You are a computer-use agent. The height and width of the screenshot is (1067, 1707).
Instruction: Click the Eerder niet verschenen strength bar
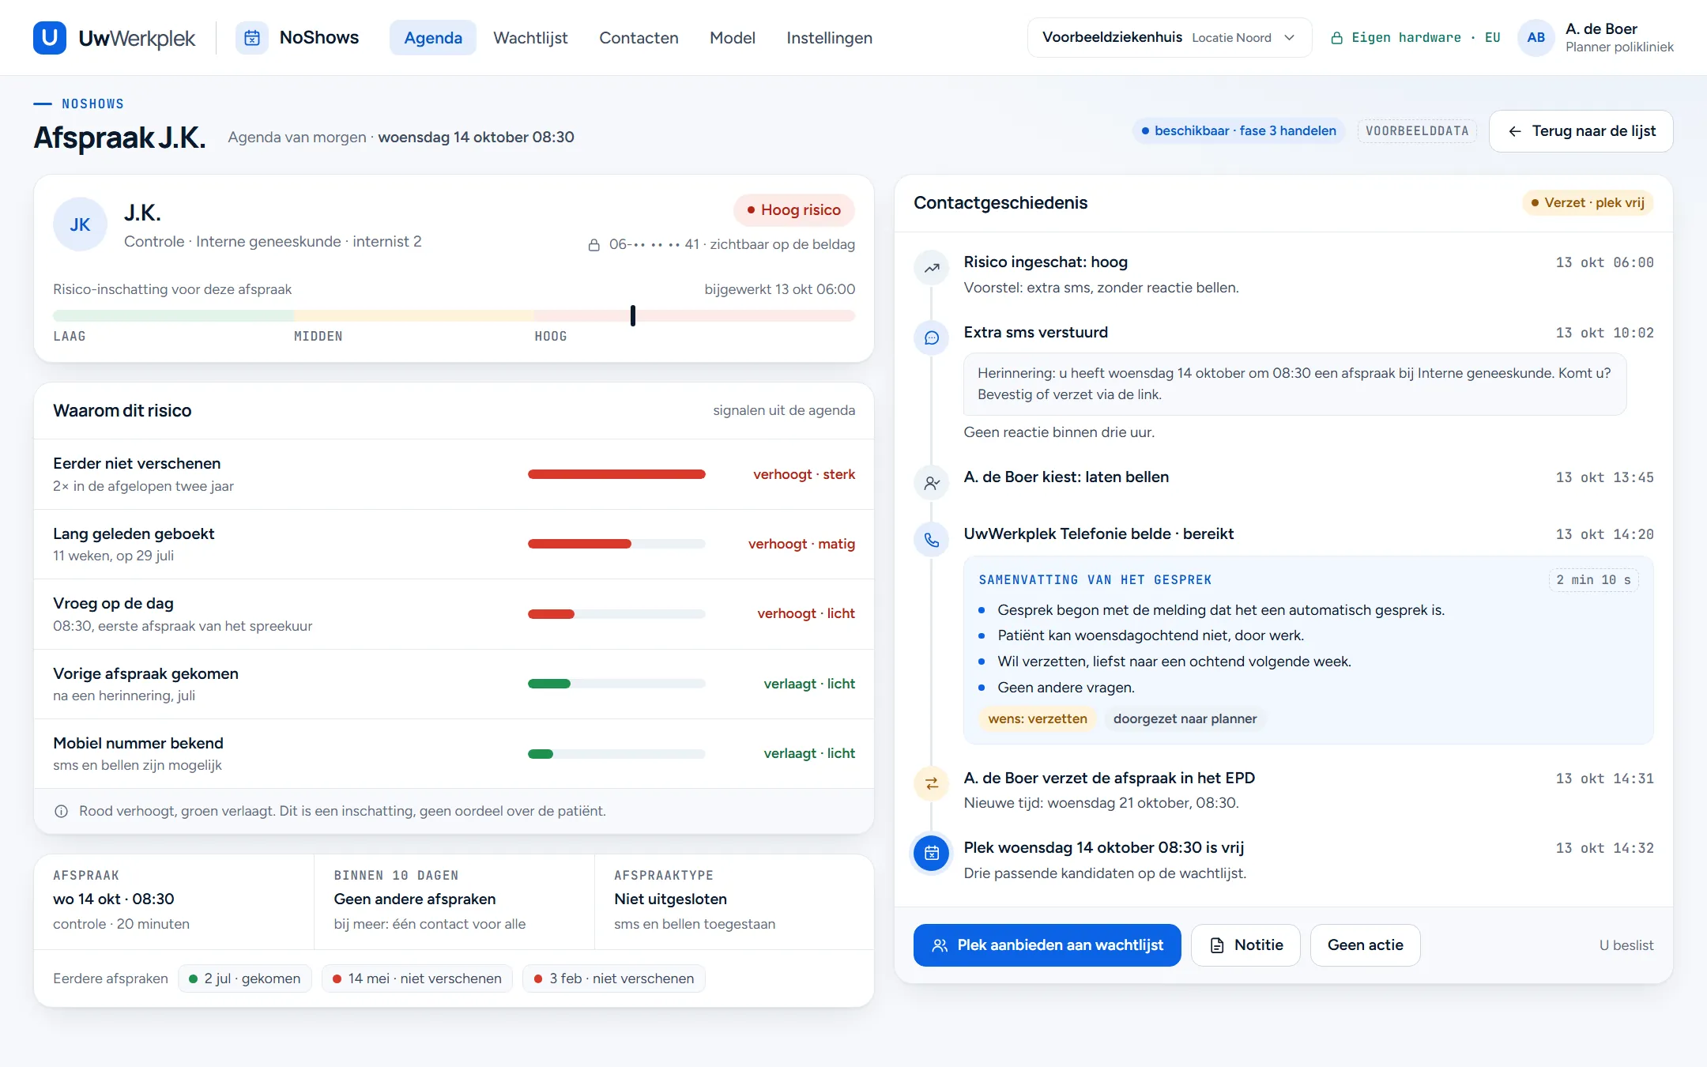point(616,474)
